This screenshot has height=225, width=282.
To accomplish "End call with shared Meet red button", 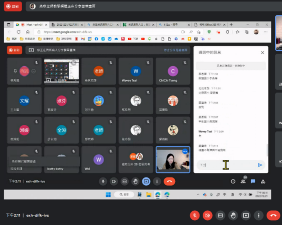I will pyautogui.click(x=169, y=181).
